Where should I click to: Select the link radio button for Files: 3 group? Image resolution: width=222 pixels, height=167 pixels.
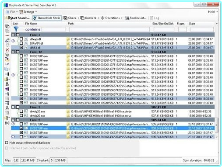point(13,41)
